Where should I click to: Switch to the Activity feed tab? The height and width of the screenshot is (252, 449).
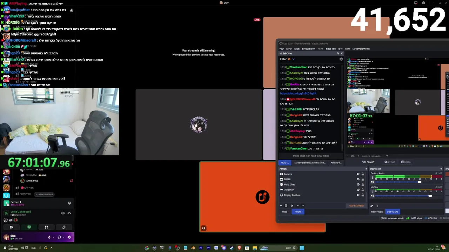coord(336,162)
